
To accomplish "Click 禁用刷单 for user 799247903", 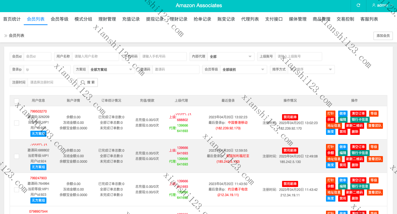I will coord(290,184).
